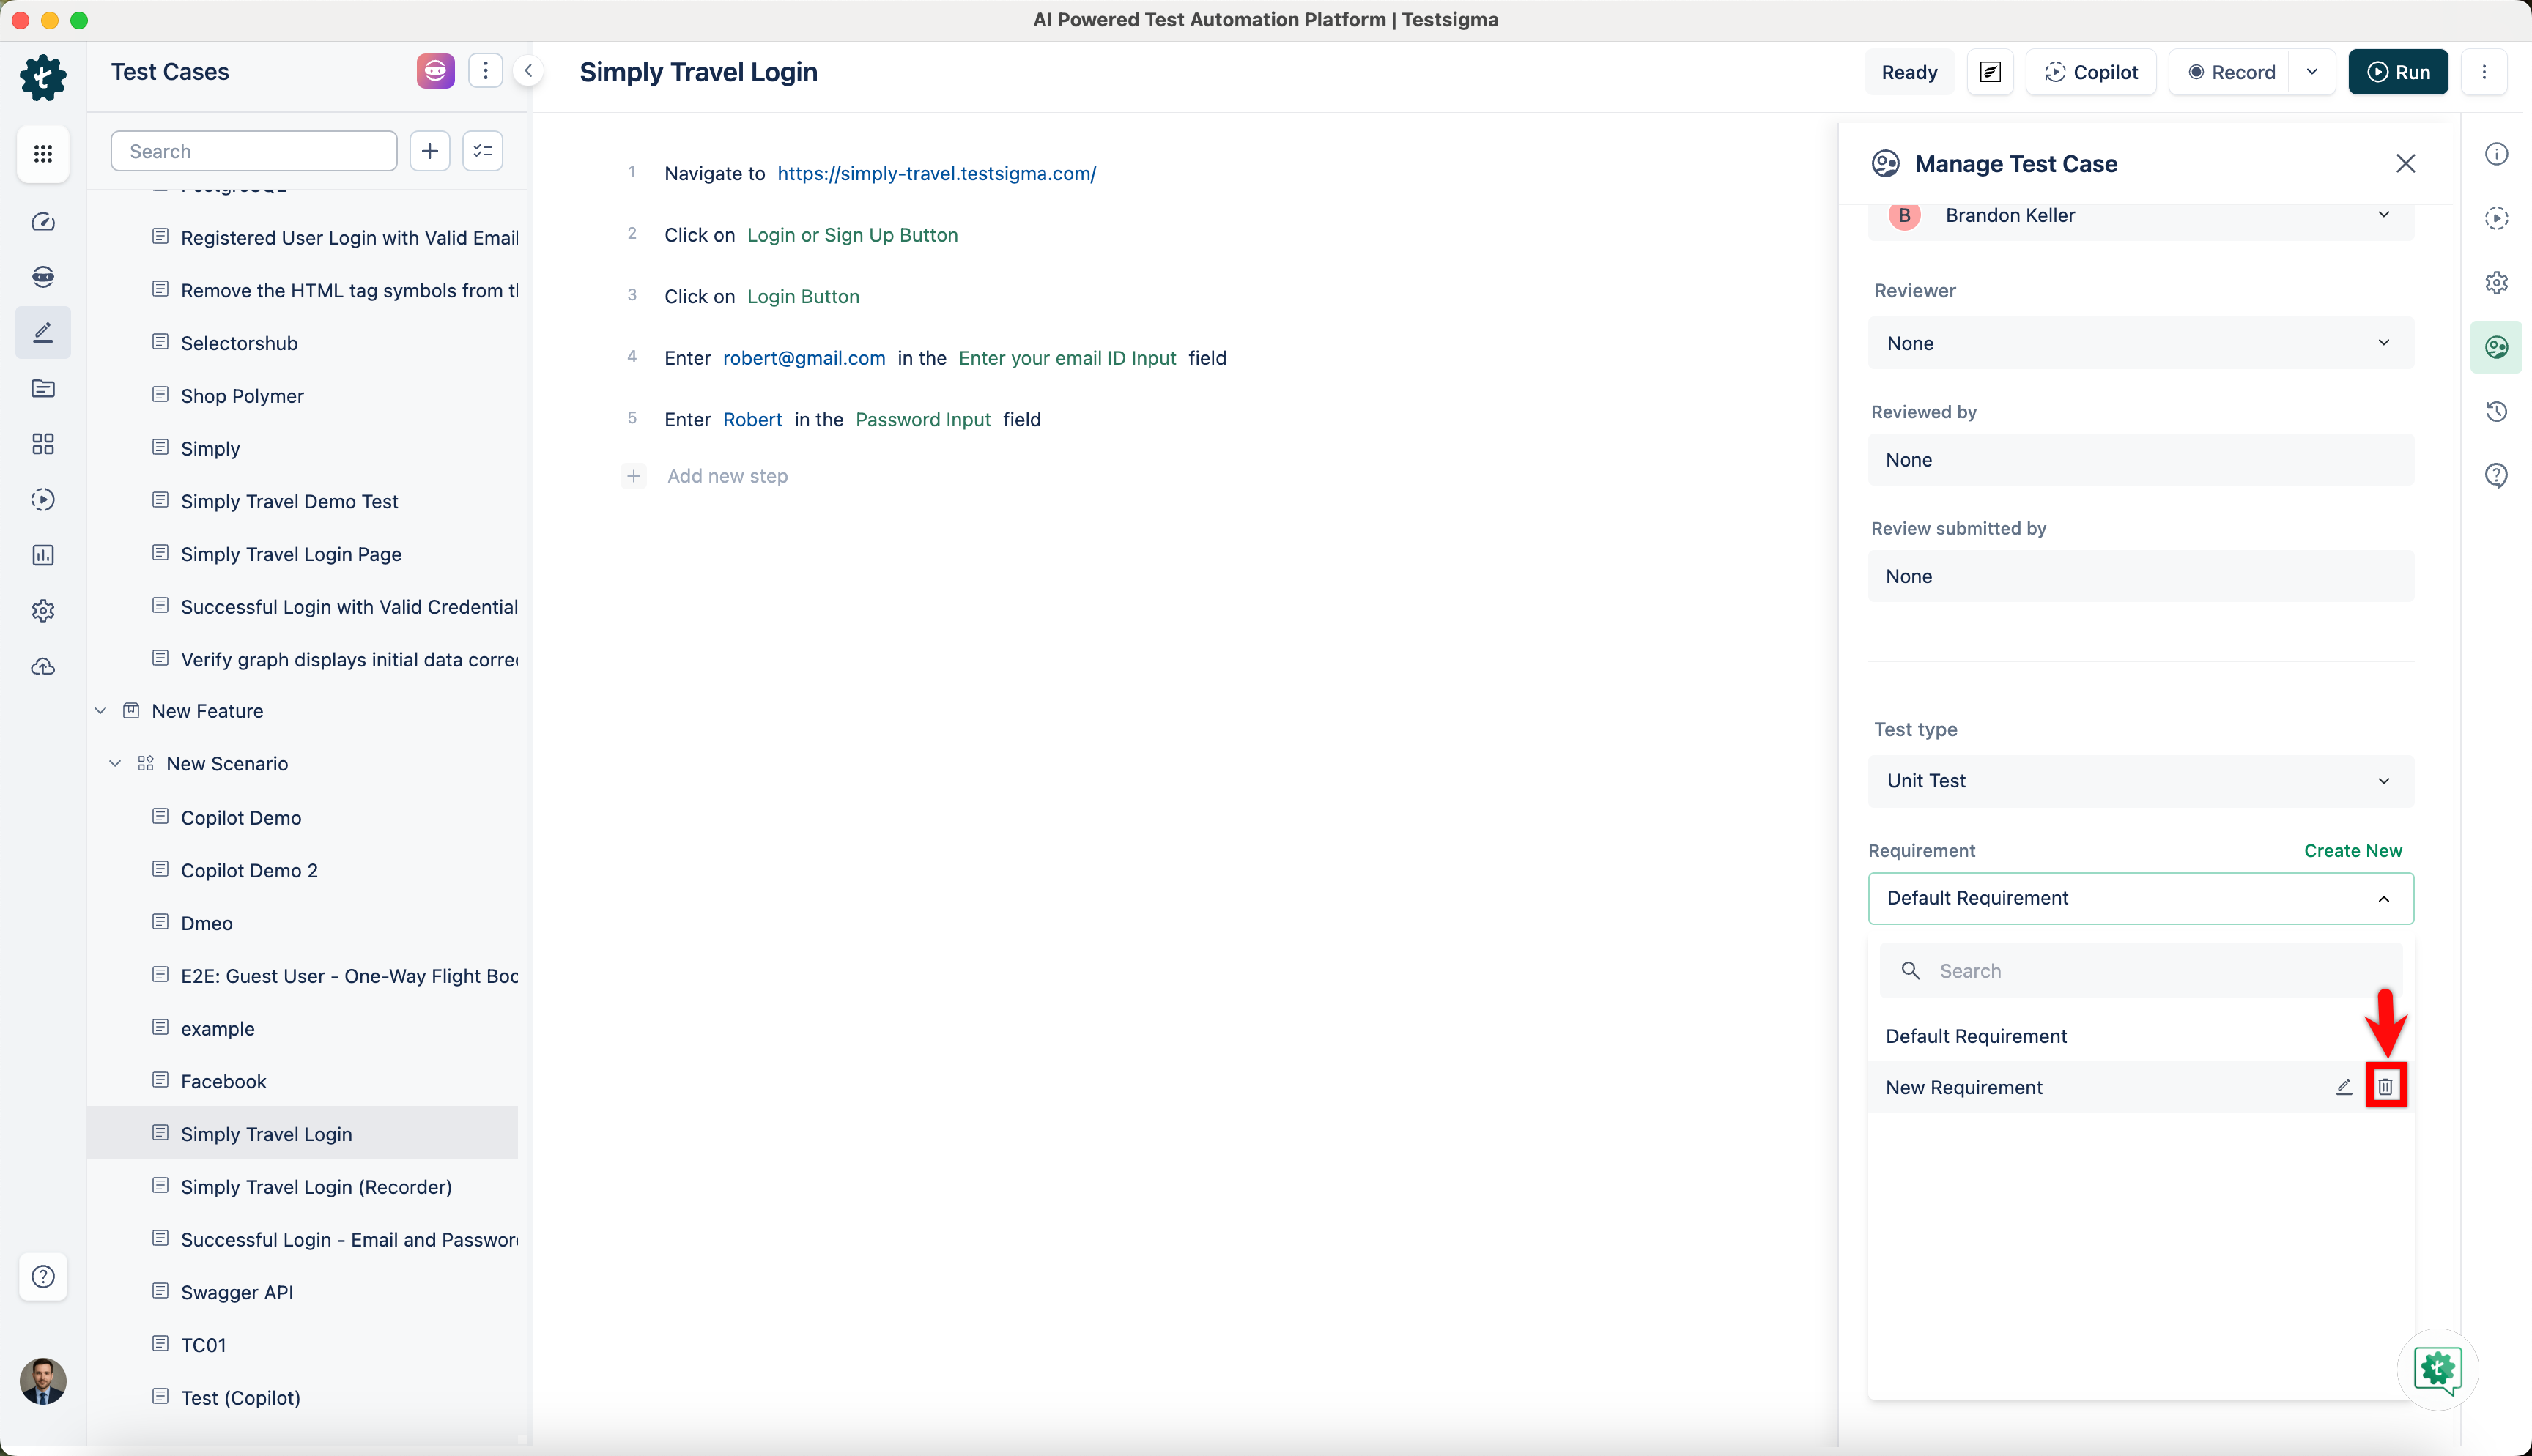The image size is (2532, 1456).
Task: Click the Login or Sign Up Button element
Action: coord(852,235)
